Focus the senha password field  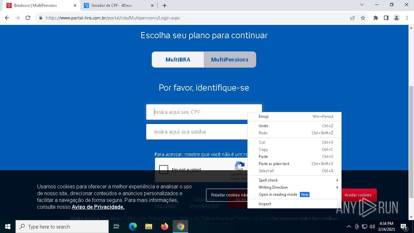(197, 132)
